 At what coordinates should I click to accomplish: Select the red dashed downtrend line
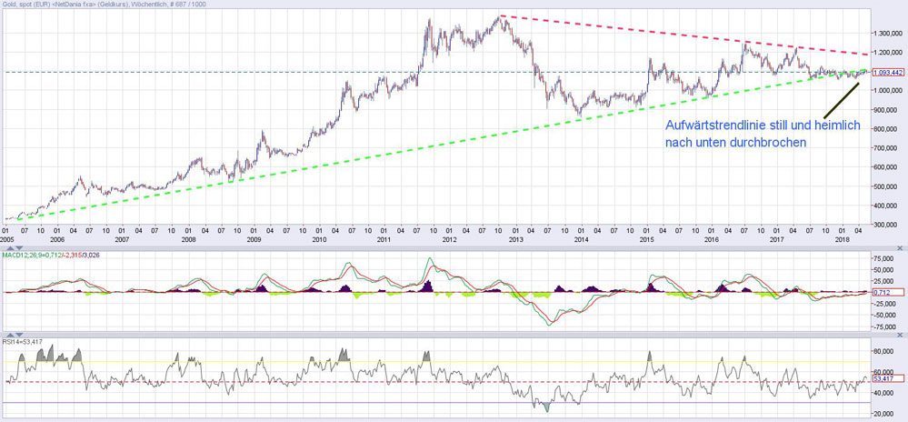[x=691, y=35]
